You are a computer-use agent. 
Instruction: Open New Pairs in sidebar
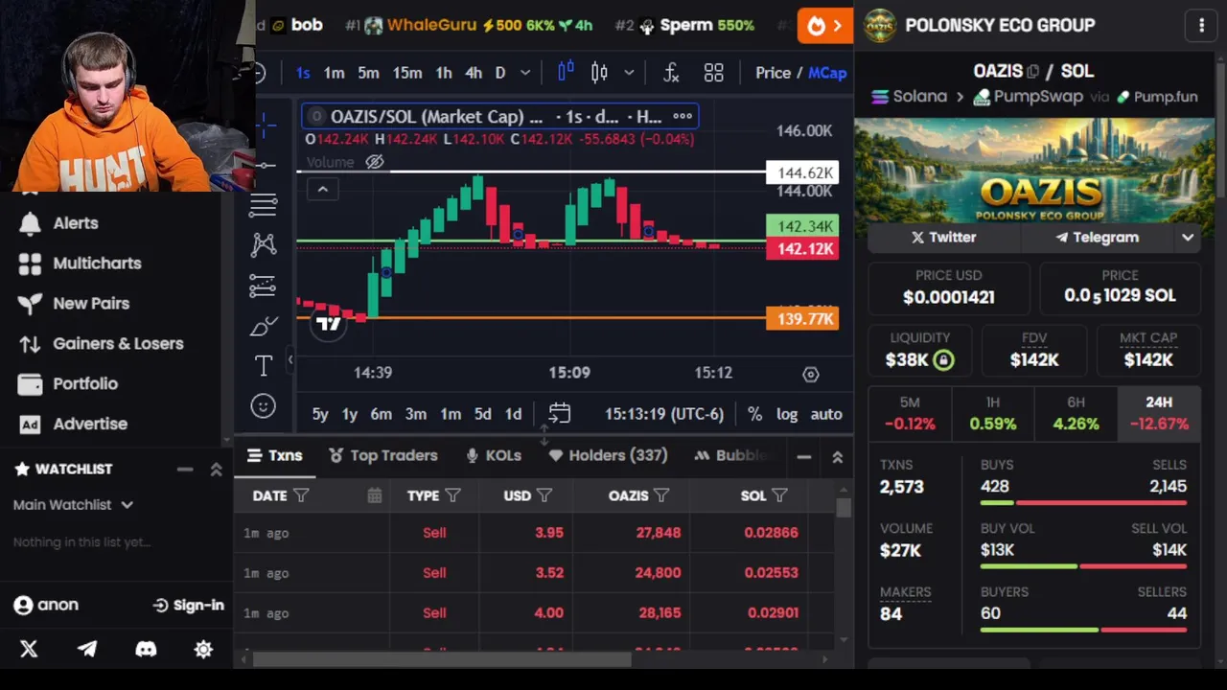click(x=91, y=304)
